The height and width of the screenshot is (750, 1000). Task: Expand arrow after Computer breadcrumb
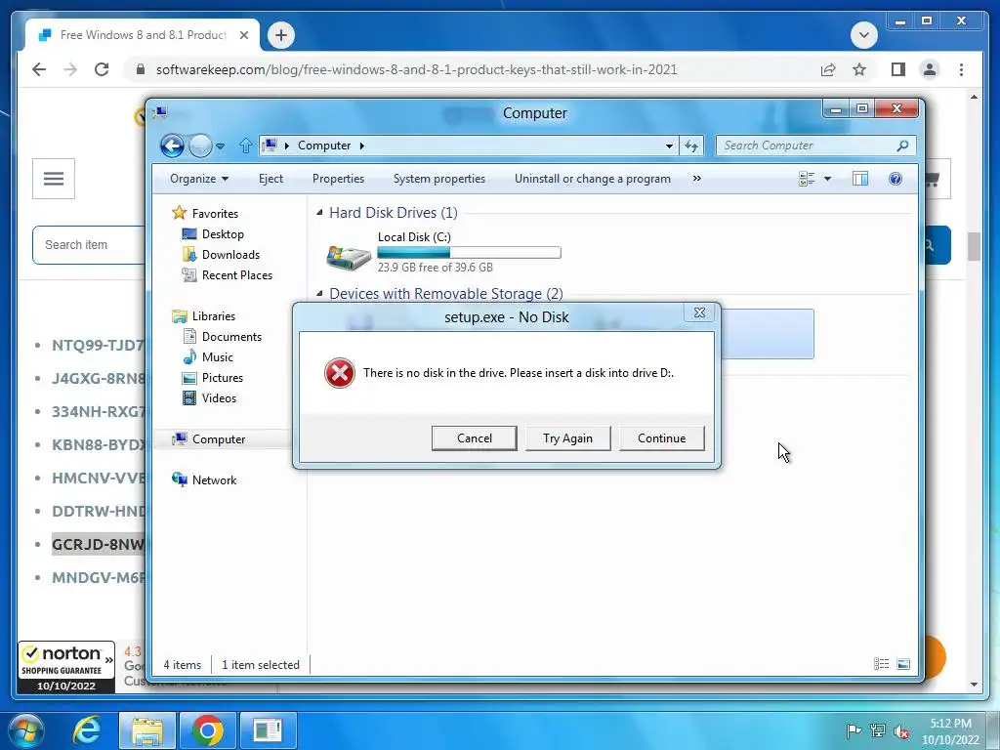tap(362, 146)
